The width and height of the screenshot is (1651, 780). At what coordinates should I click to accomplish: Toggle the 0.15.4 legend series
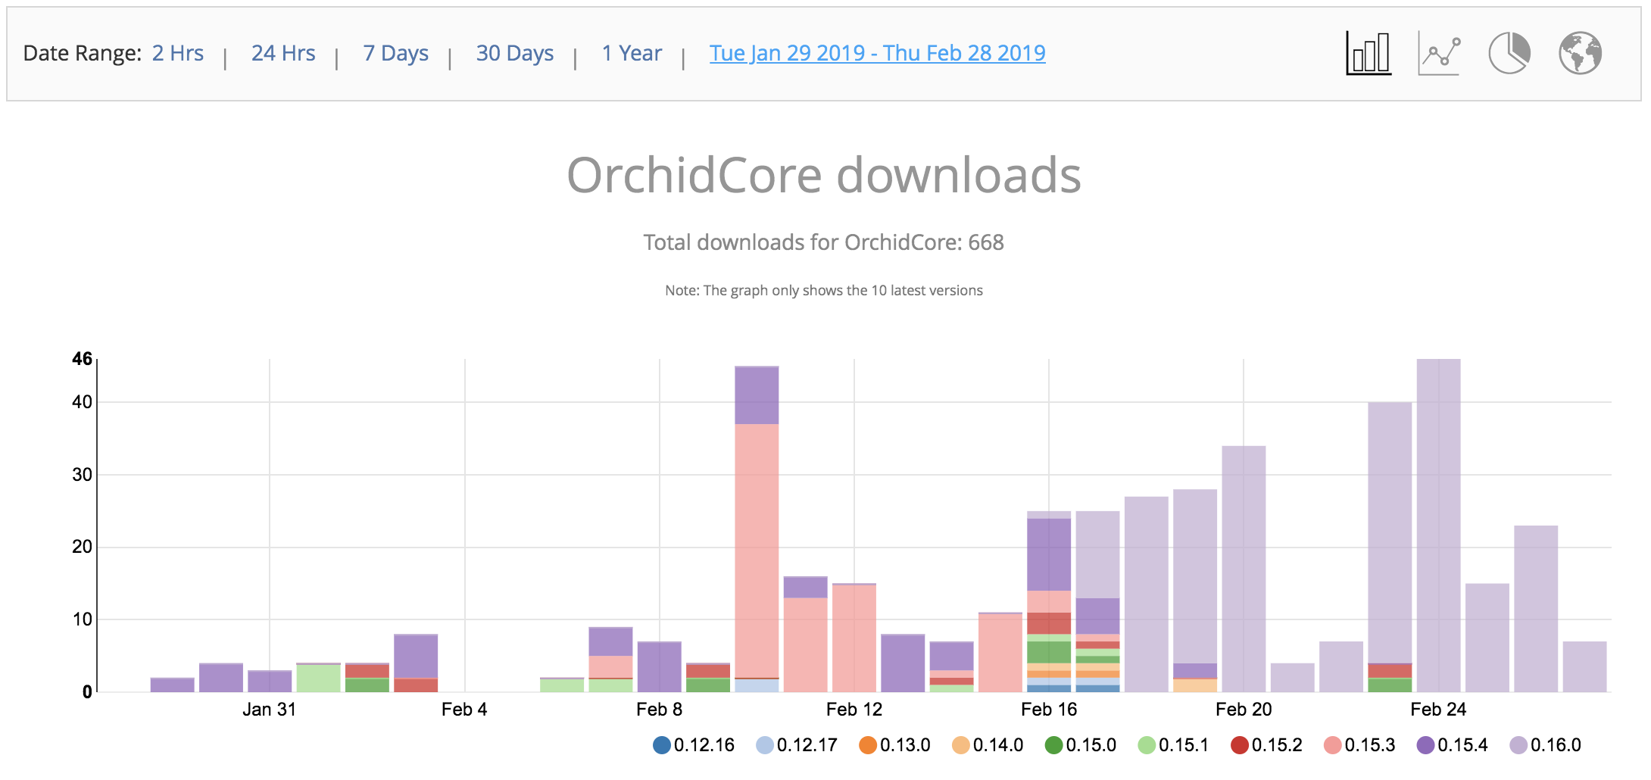[1453, 745]
